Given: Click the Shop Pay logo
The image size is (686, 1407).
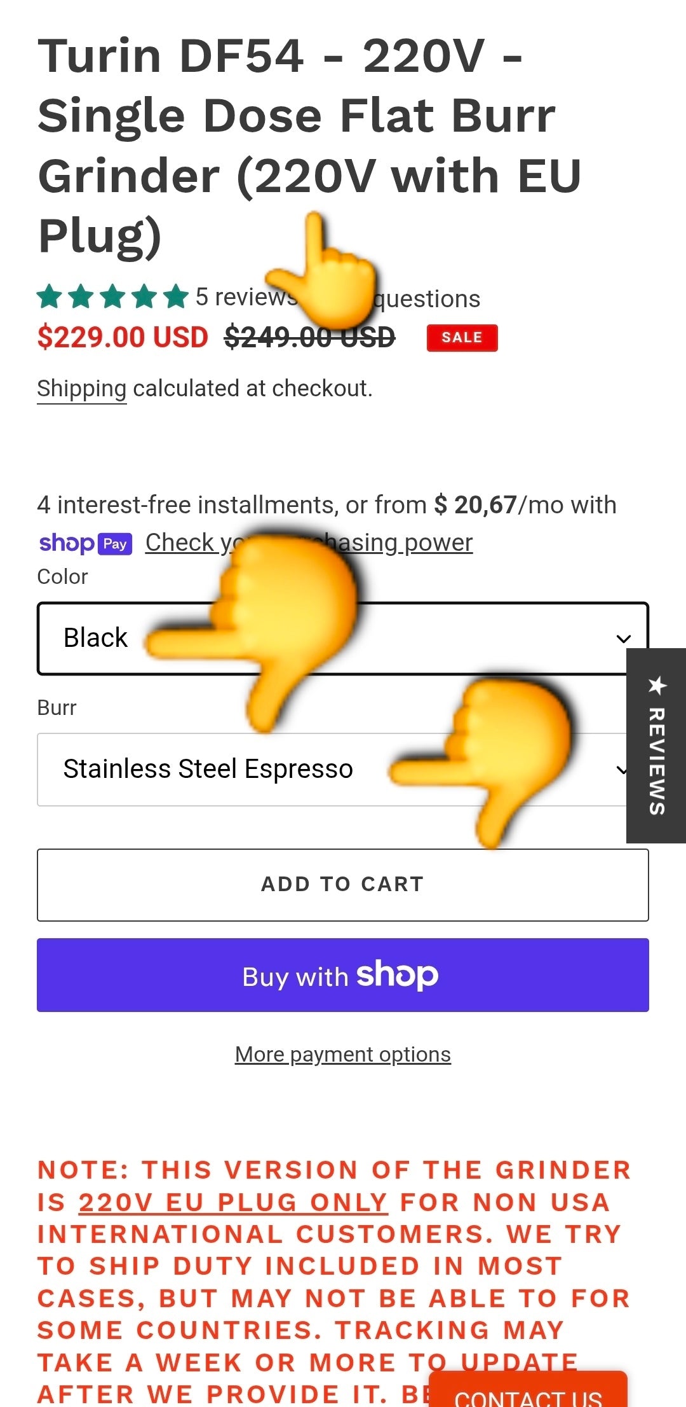Looking at the screenshot, I should coord(86,544).
